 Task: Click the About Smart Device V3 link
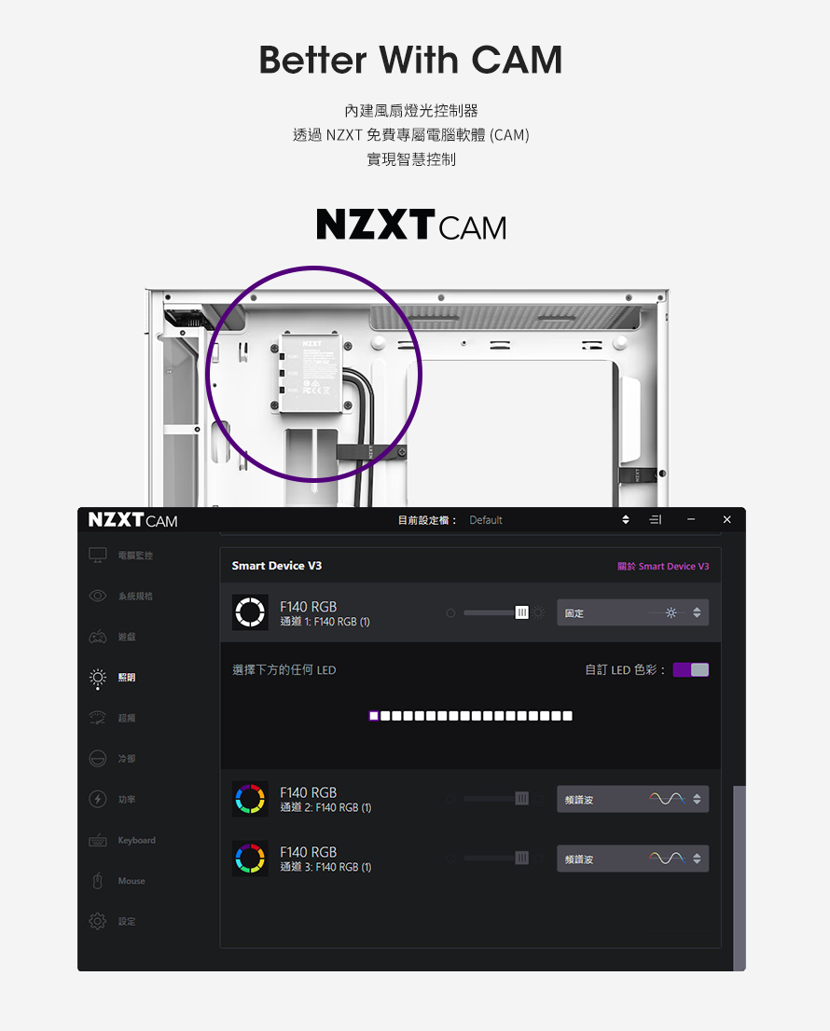pos(663,566)
